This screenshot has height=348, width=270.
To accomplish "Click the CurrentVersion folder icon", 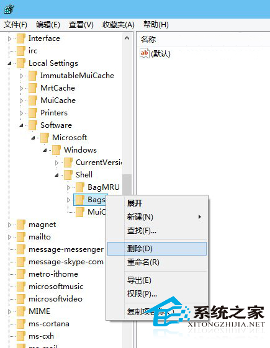I will click(x=68, y=163).
